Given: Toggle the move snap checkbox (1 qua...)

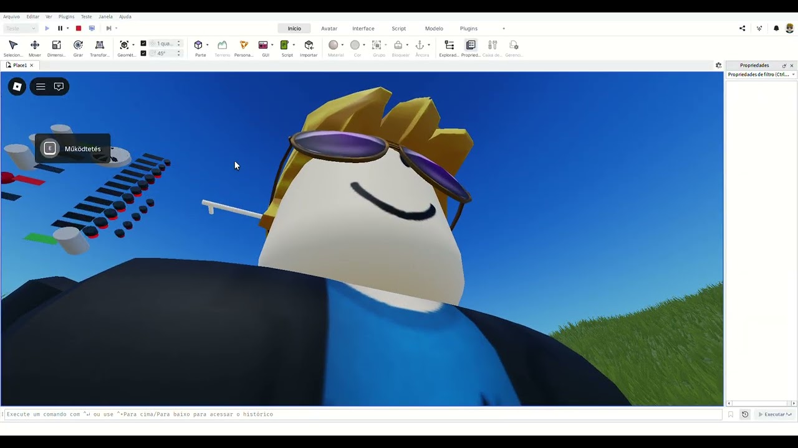Looking at the screenshot, I should (x=143, y=44).
